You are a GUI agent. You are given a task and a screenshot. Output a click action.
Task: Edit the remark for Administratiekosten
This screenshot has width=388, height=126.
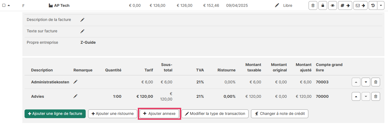pos(76,82)
